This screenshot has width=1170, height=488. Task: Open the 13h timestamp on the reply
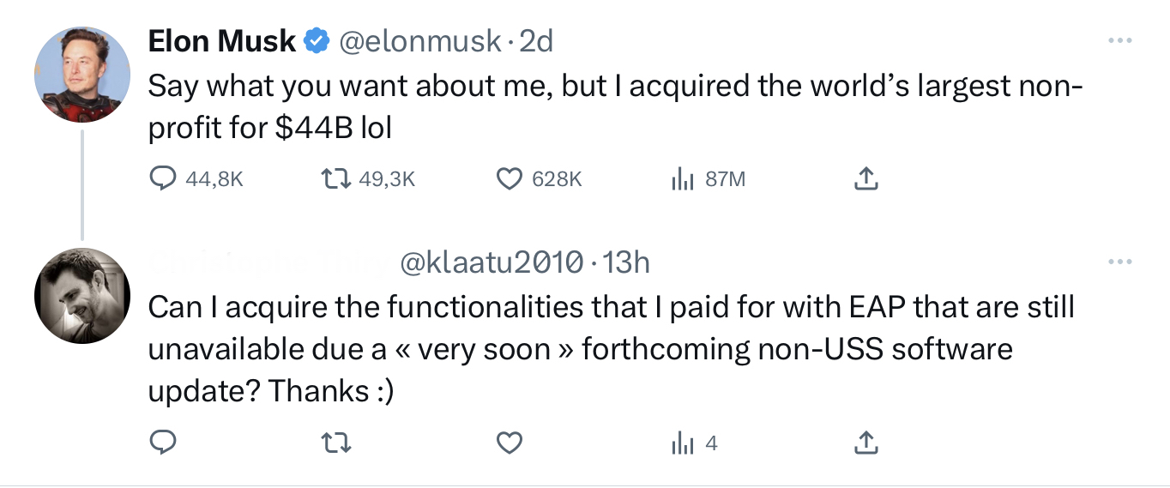coord(626,262)
